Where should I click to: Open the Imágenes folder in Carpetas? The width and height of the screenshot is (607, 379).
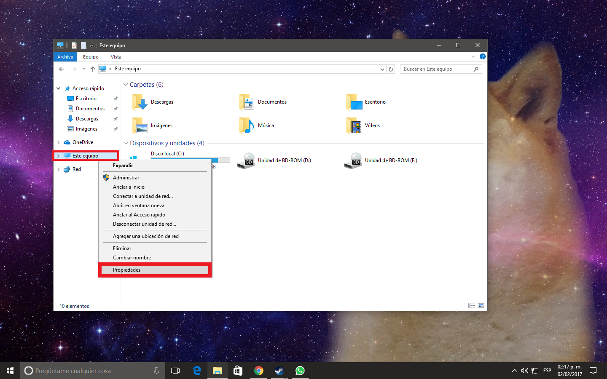click(x=140, y=125)
